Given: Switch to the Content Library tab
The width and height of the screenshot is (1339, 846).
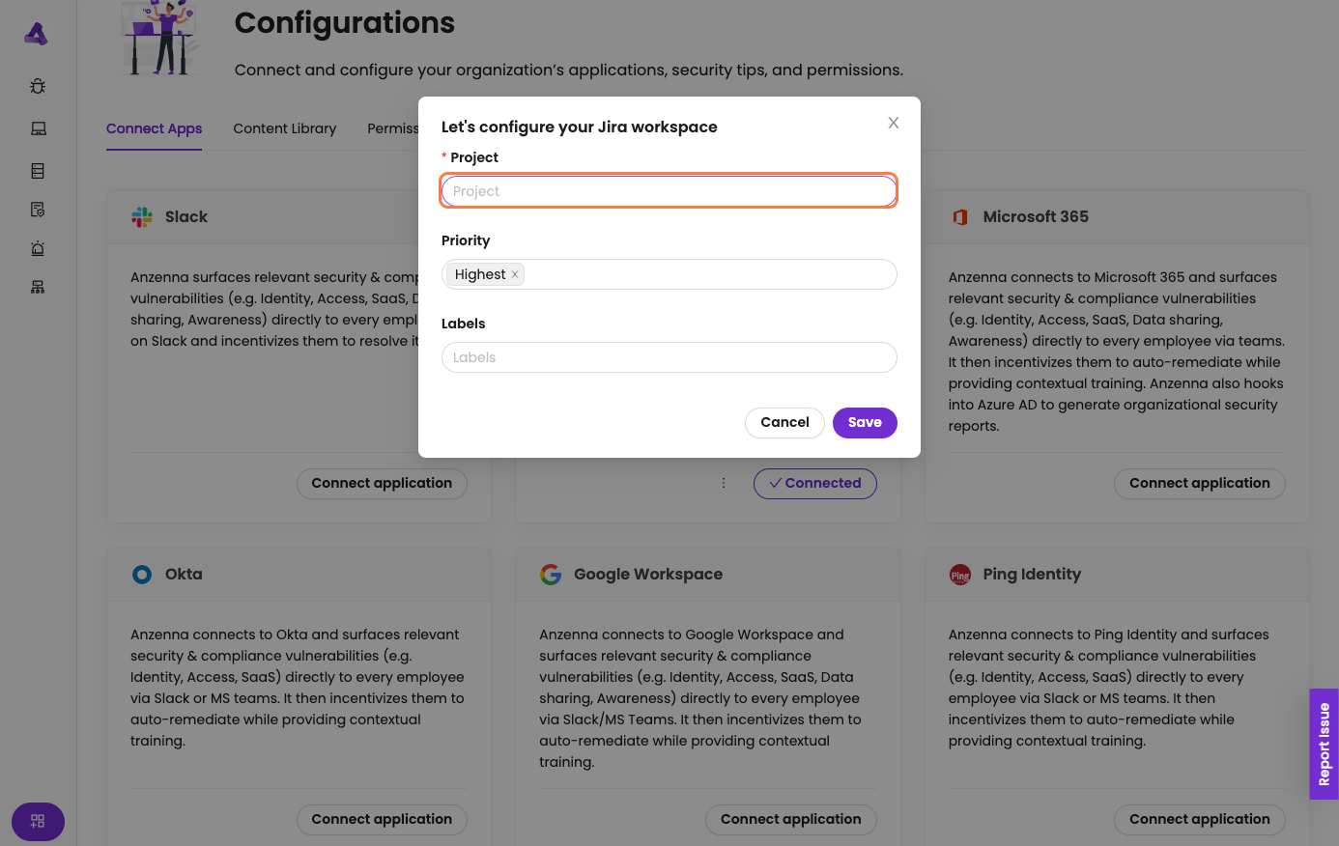Looking at the screenshot, I should click(285, 128).
